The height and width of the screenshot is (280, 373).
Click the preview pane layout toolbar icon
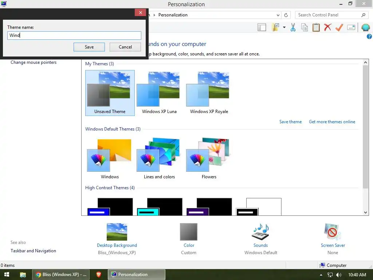pyautogui.click(x=262, y=27)
